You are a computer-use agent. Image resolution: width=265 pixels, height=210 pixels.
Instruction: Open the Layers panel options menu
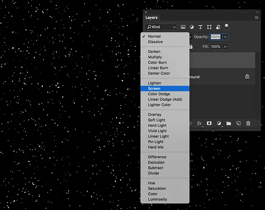click(x=256, y=18)
